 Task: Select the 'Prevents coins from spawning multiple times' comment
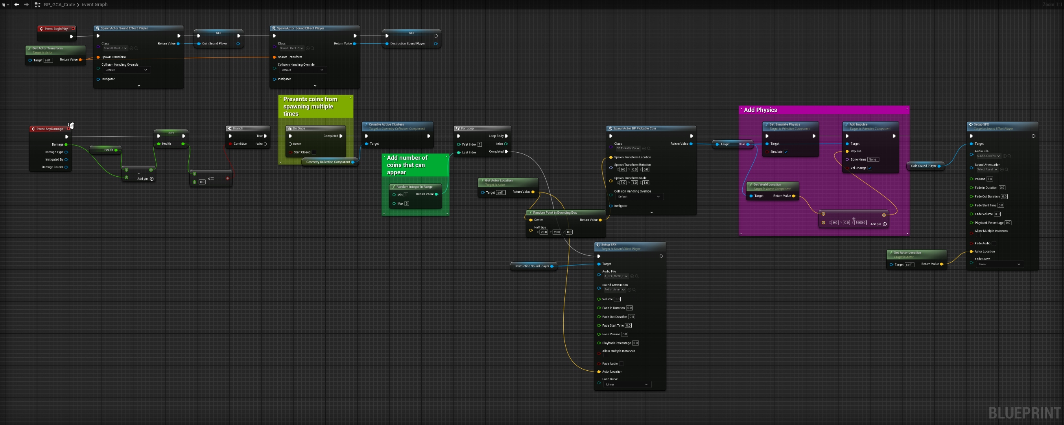tap(315, 106)
